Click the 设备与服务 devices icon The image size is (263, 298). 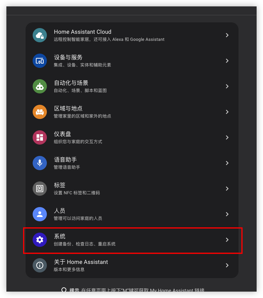(40, 61)
